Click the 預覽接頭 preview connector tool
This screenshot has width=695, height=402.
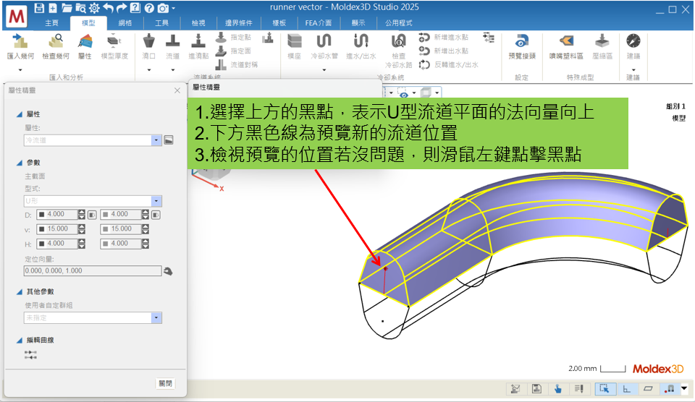point(522,46)
